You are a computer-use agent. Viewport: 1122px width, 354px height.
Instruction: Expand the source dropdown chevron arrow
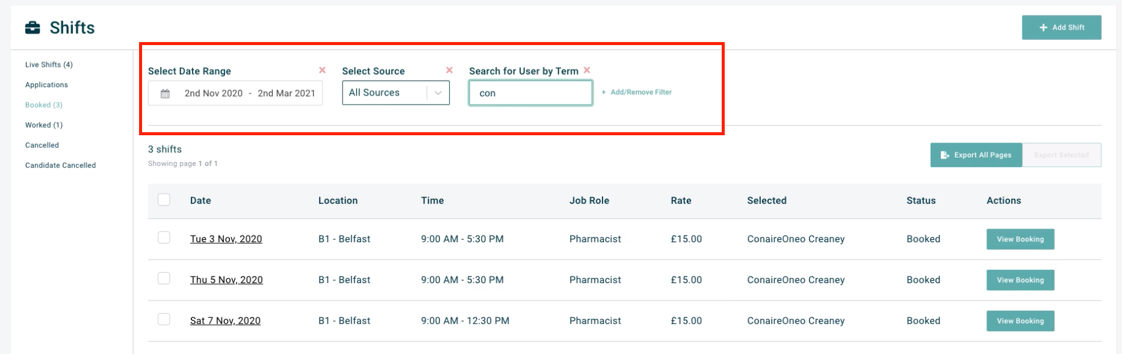(438, 93)
